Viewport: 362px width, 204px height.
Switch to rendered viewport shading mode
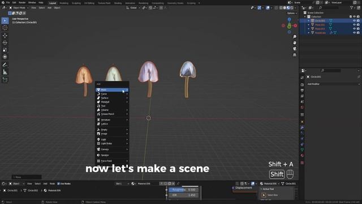(x=292, y=7)
